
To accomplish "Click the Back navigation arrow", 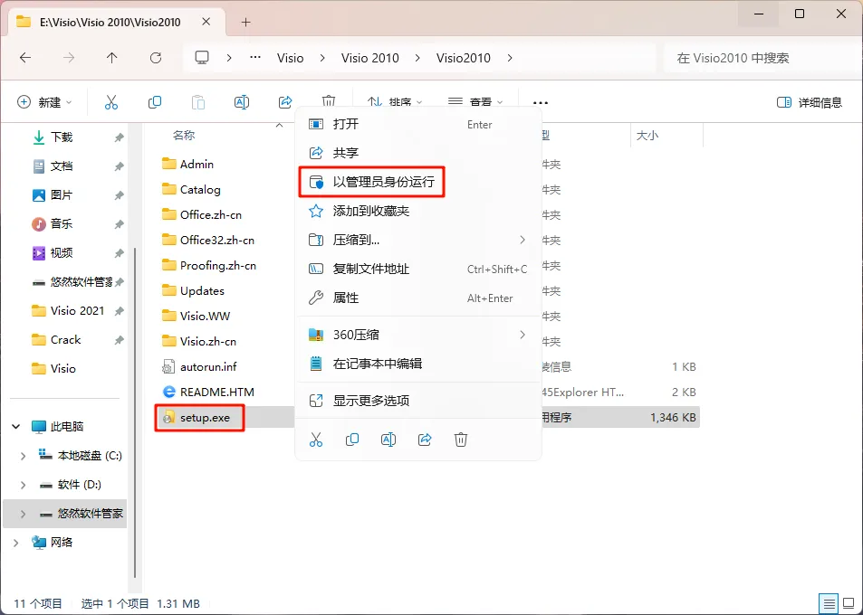I will click(25, 58).
